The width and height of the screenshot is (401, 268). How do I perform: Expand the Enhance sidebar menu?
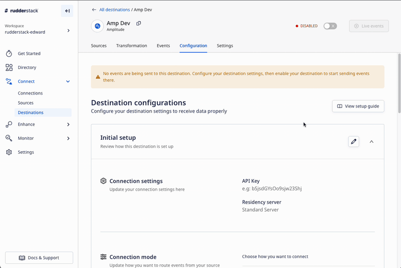tap(68, 125)
